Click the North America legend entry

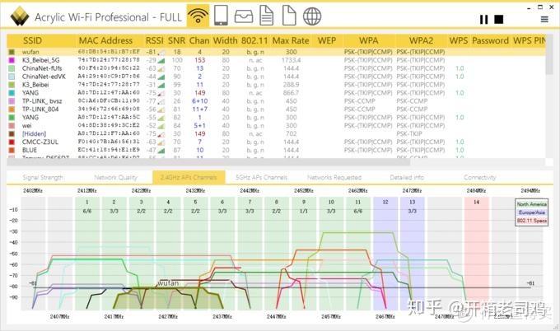click(x=532, y=204)
